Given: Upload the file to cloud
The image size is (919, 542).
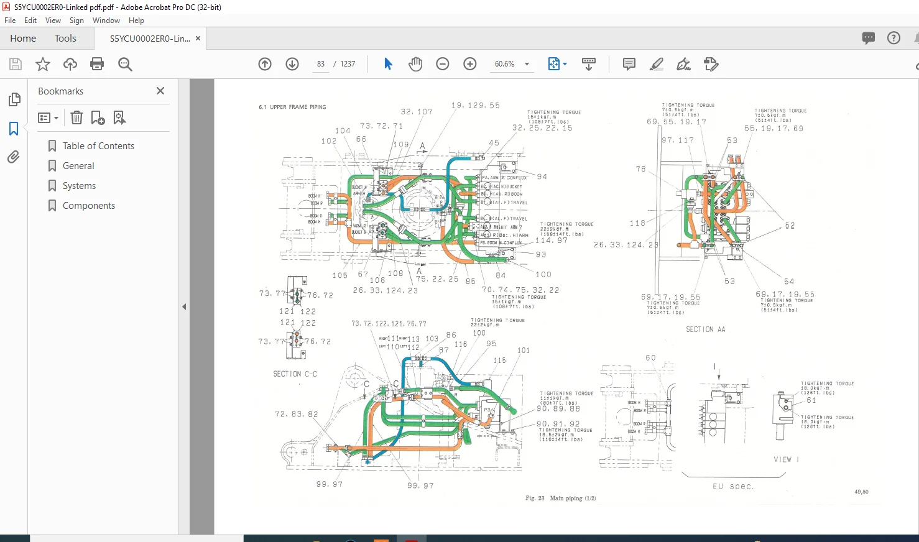Looking at the screenshot, I should (70, 64).
